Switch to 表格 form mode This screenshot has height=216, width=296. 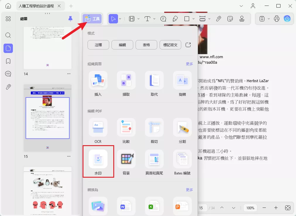(146, 45)
